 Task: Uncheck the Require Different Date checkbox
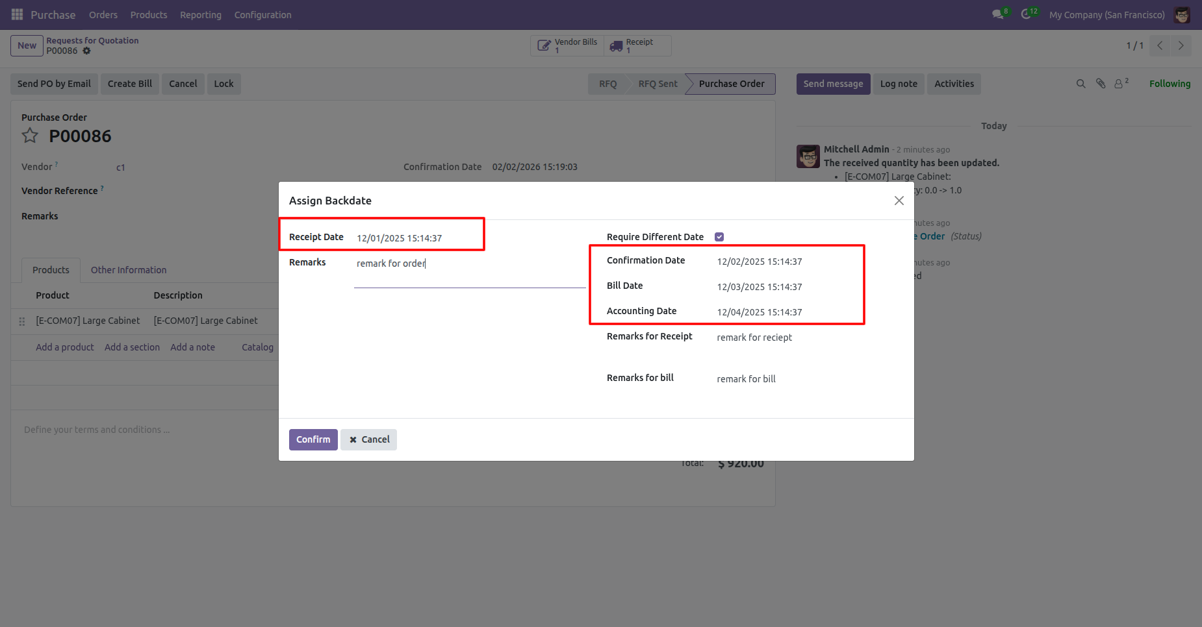pos(719,237)
